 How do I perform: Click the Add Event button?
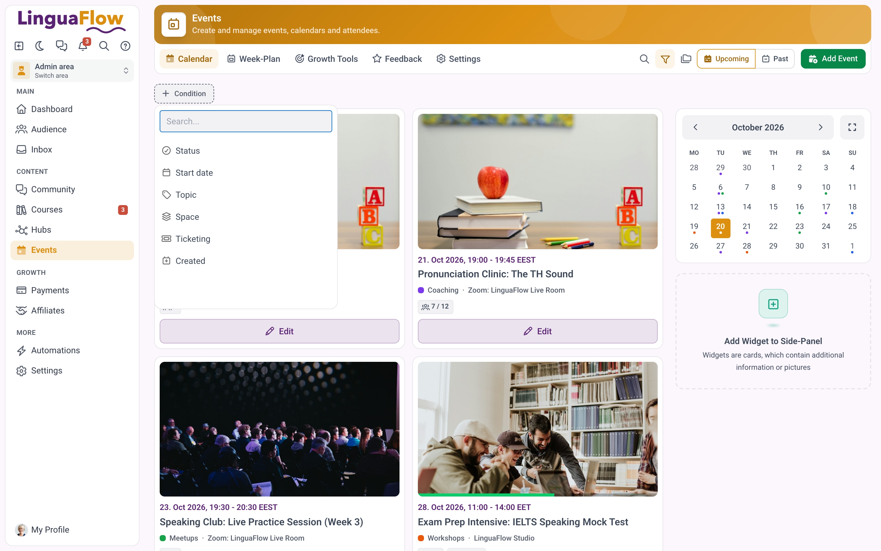pos(833,59)
